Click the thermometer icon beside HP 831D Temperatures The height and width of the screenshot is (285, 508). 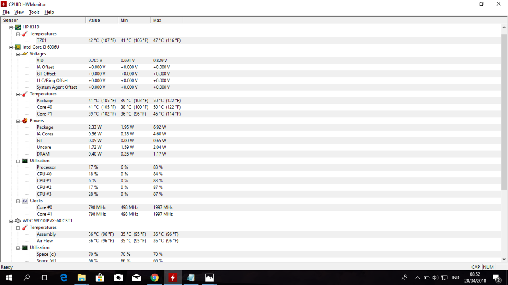coord(25,34)
